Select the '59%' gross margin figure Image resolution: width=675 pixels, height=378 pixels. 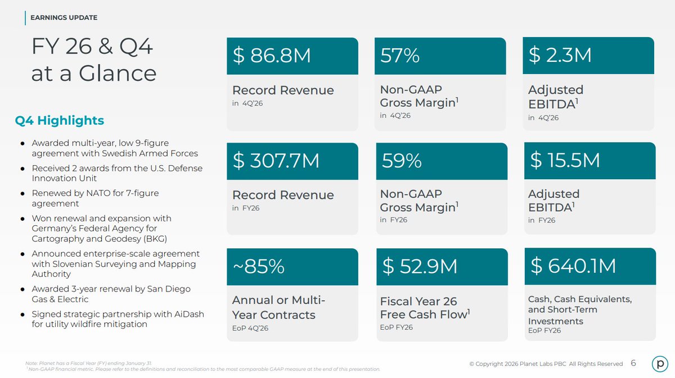[x=402, y=161]
